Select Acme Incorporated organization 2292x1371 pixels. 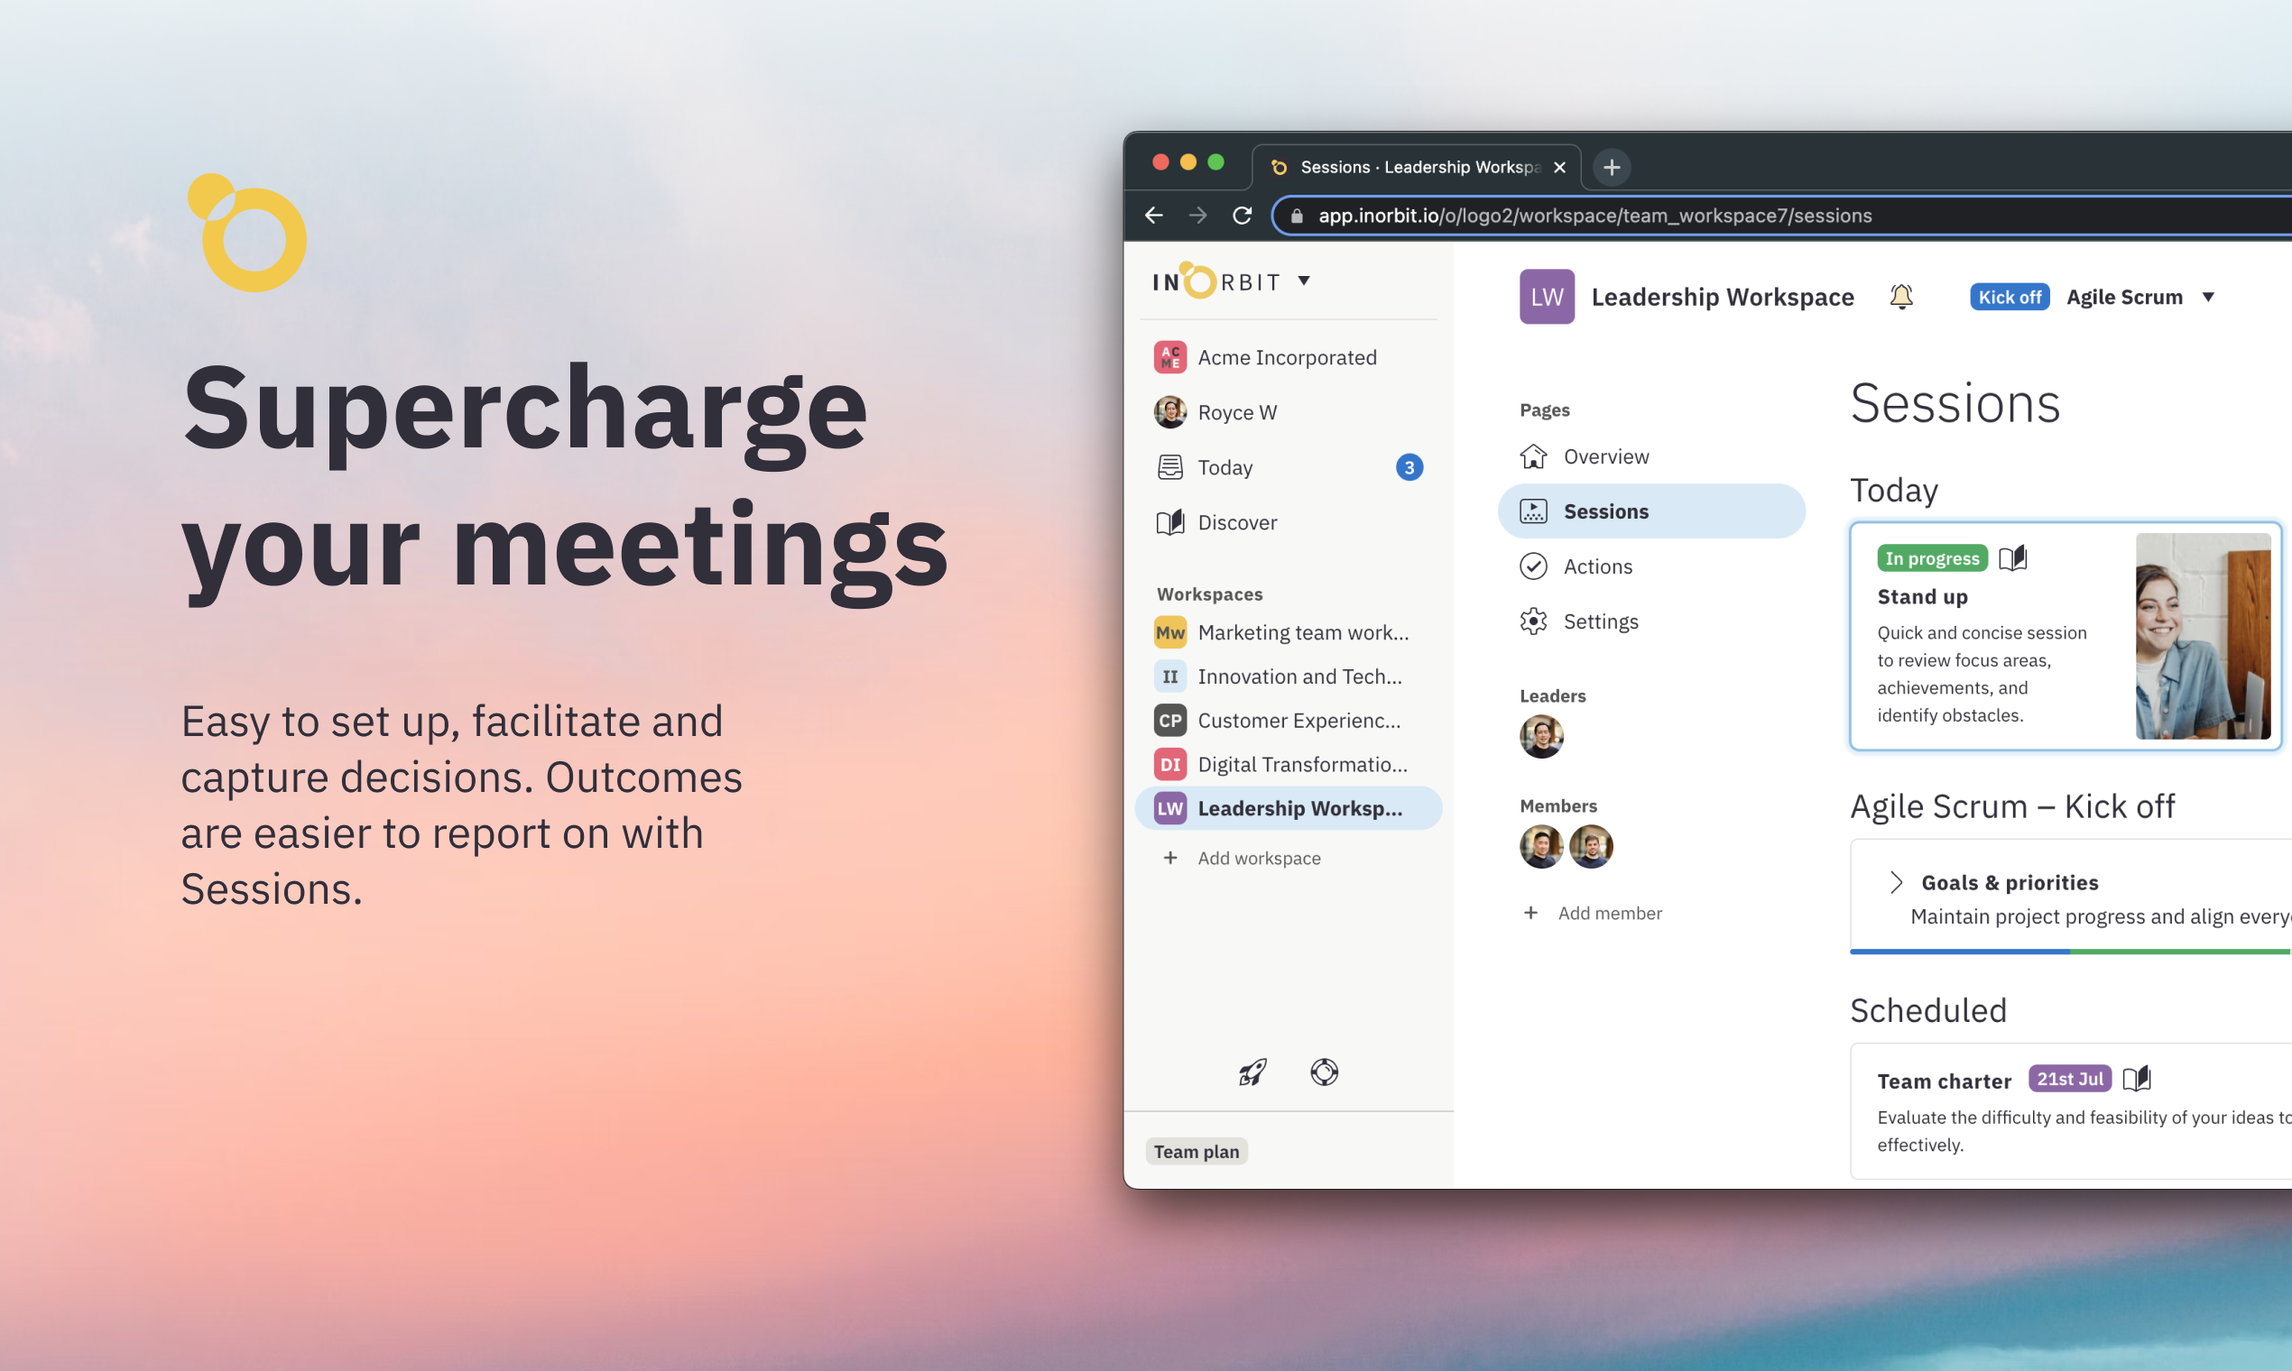[x=1288, y=357]
